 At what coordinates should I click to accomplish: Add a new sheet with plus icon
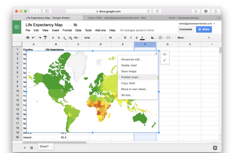[x=25, y=147]
